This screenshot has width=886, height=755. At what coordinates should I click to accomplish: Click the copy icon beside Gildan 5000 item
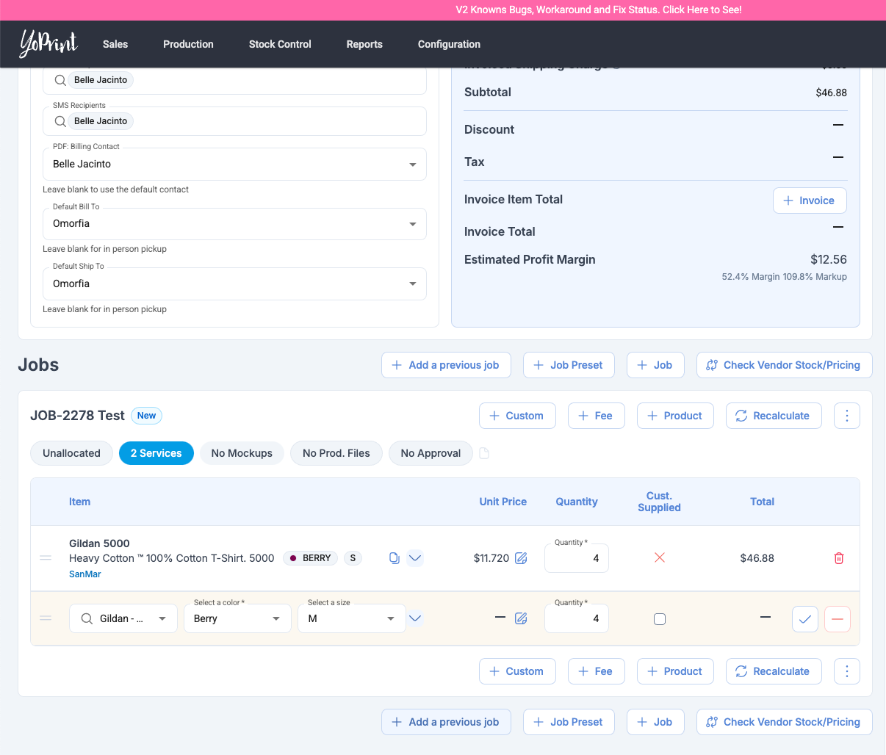coord(394,558)
